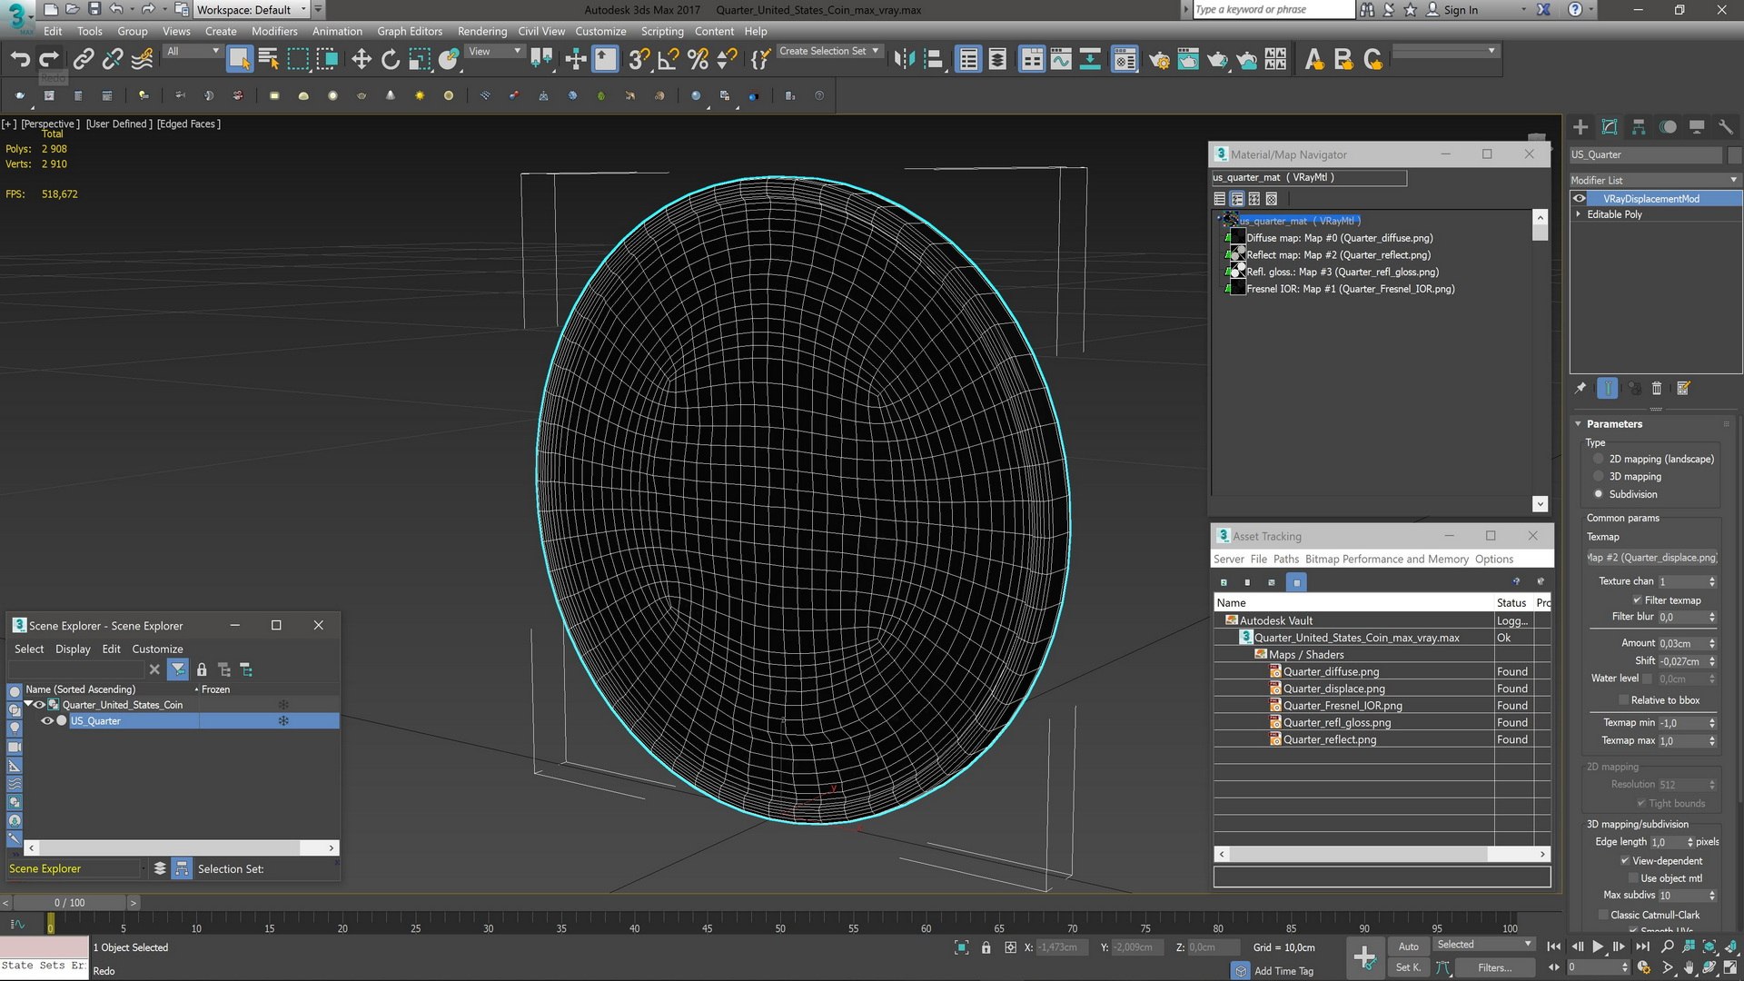
Task: Toggle the View-dependent checkbox
Action: pos(1625,861)
